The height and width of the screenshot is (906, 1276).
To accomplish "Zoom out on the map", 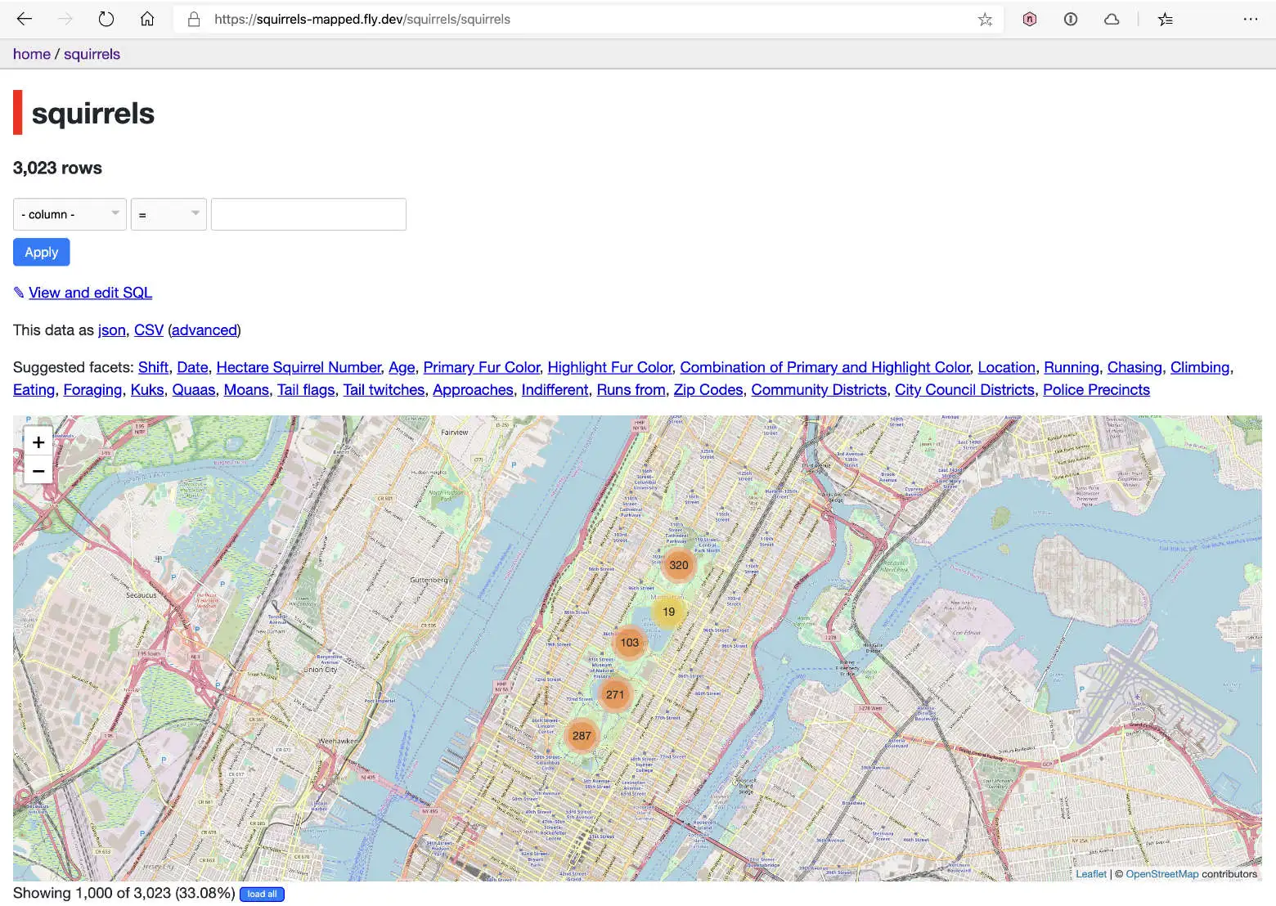I will (38, 470).
